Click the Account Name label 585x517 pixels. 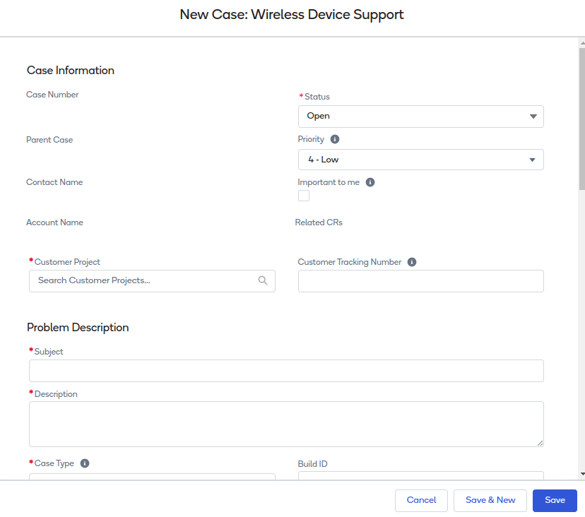(54, 222)
